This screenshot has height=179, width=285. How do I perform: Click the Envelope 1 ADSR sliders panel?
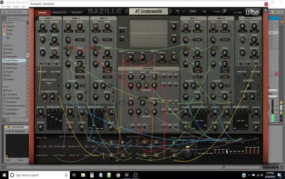click(54, 119)
